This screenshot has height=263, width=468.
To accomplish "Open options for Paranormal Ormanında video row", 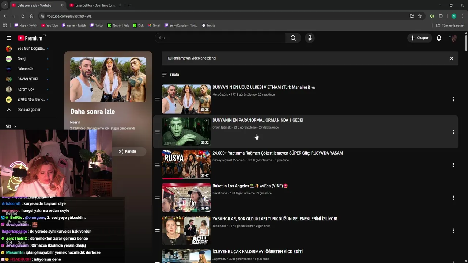I will tap(453, 132).
